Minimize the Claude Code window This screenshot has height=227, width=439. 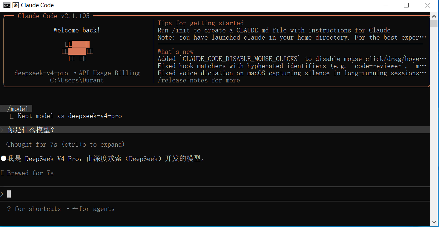pyautogui.click(x=385, y=5)
